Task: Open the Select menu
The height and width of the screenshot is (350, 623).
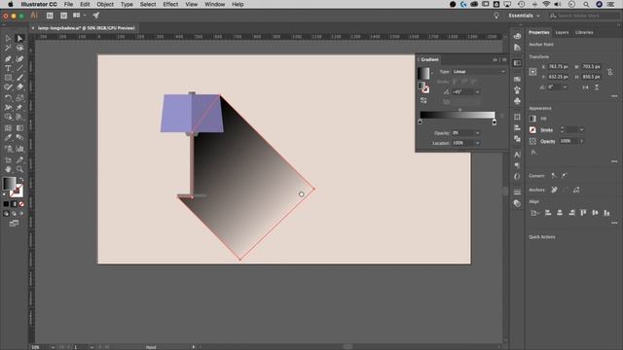Action: tap(148, 4)
